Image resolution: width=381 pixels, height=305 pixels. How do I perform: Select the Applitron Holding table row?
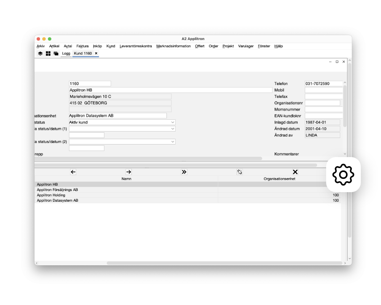pyautogui.click(x=187, y=195)
